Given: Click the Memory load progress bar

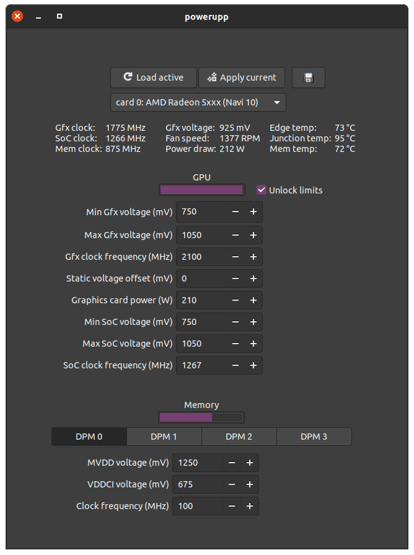Looking at the screenshot, I should [201, 417].
